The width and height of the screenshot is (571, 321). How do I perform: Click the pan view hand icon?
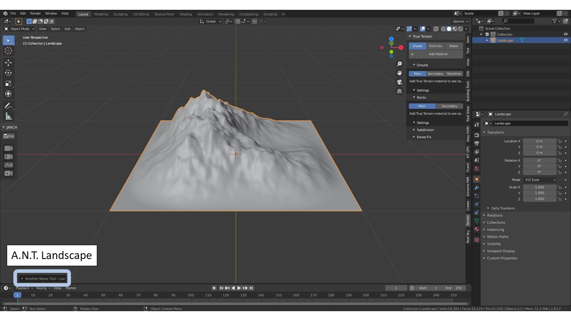point(399,73)
